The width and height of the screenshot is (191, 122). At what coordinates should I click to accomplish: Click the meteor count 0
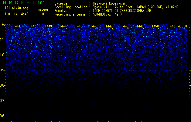click(x=43, y=14)
